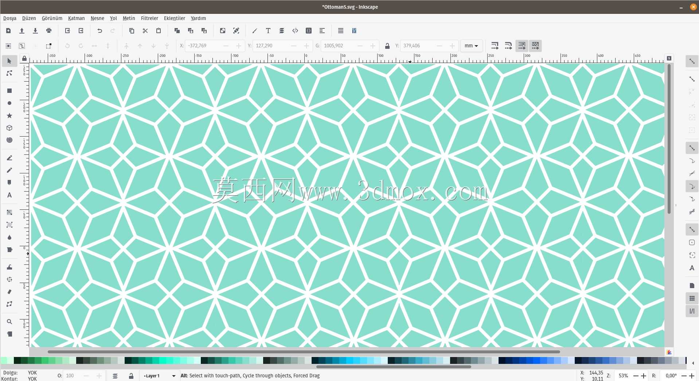The height and width of the screenshot is (381, 699).
Task: Toggle move gradients with object
Action: [x=522, y=46]
